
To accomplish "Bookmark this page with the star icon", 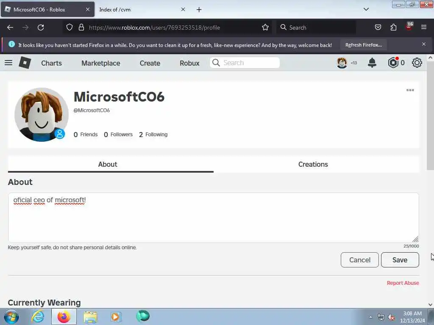I will coord(265,28).
